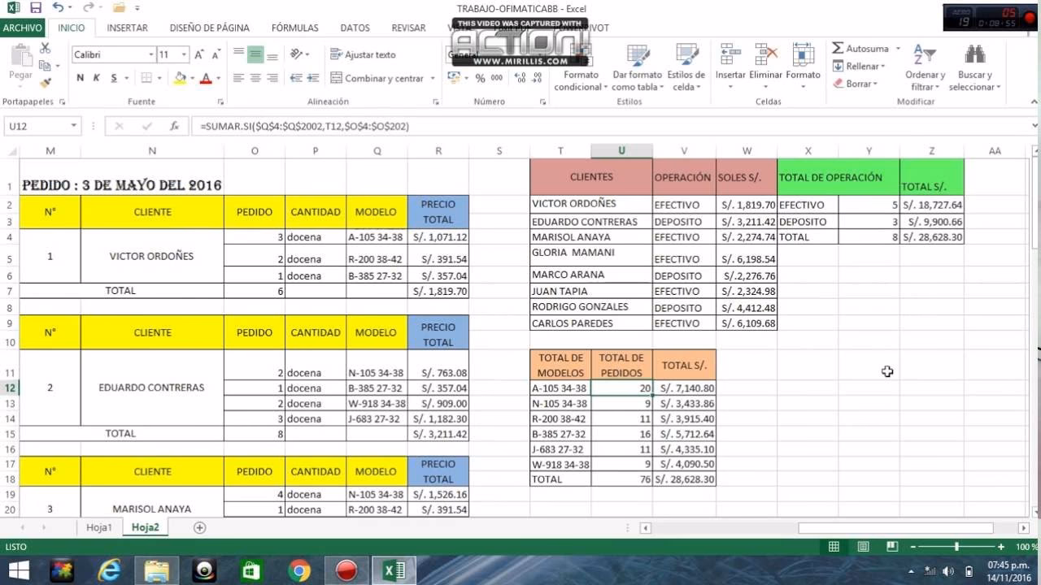Open Buscar y seleccionar binoculars tool
The width and height of the screenshot is (1041, 585).
974,55
